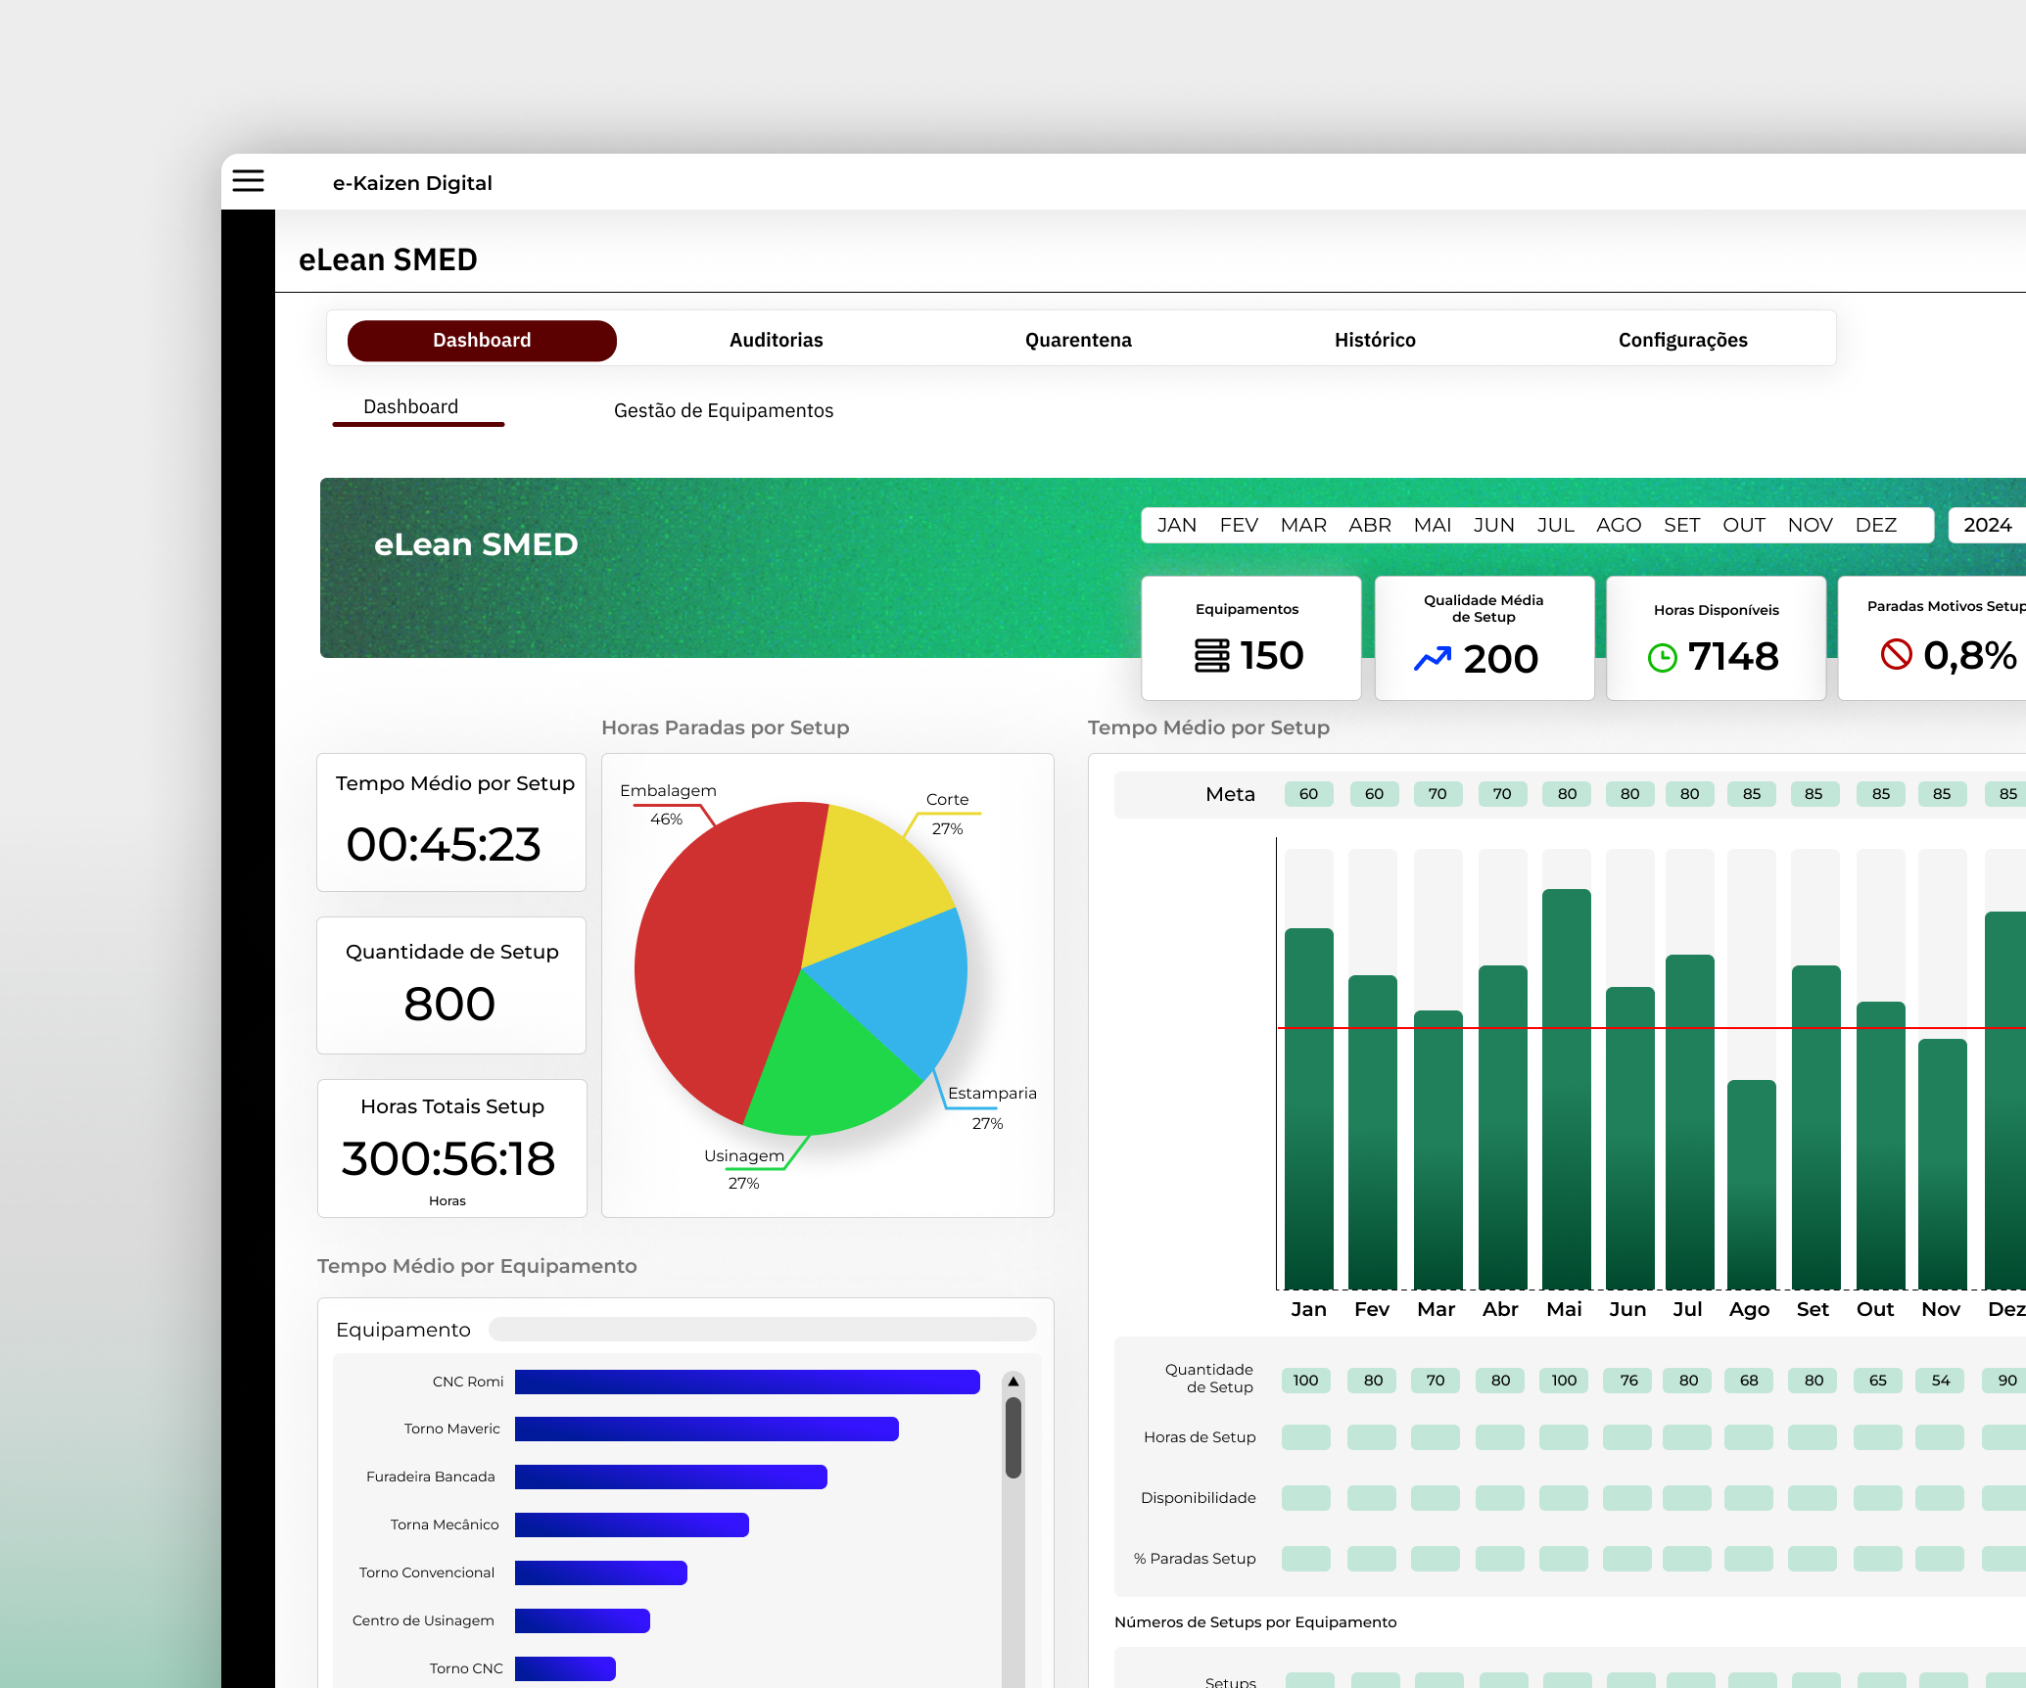
Task: Click the scrollbar up arrow
Action: [1013, 1382]
